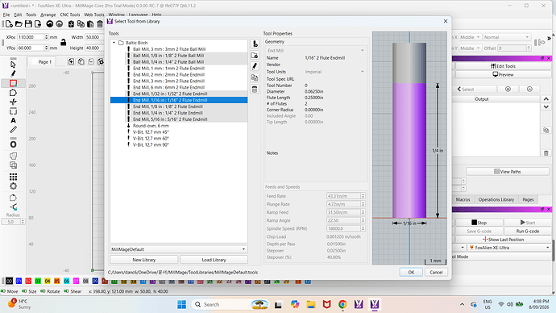Click the Paste icon in main toolbar
The width and height of the screenshot is (556, 313).
(x=90, y=23)
